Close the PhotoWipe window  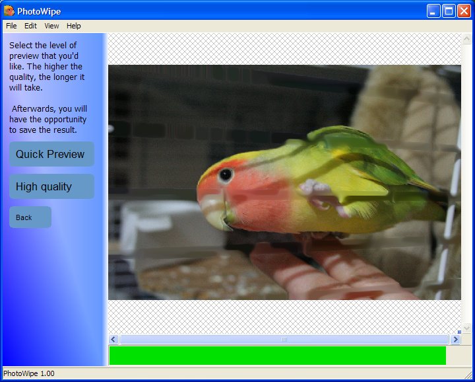click(464, 11)
